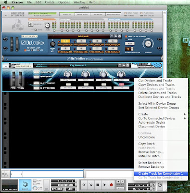Toggle Enable Loop Playback on Dr.OctoRex
The height and width of the screenshot is (193, 190).
click(126, 37)
